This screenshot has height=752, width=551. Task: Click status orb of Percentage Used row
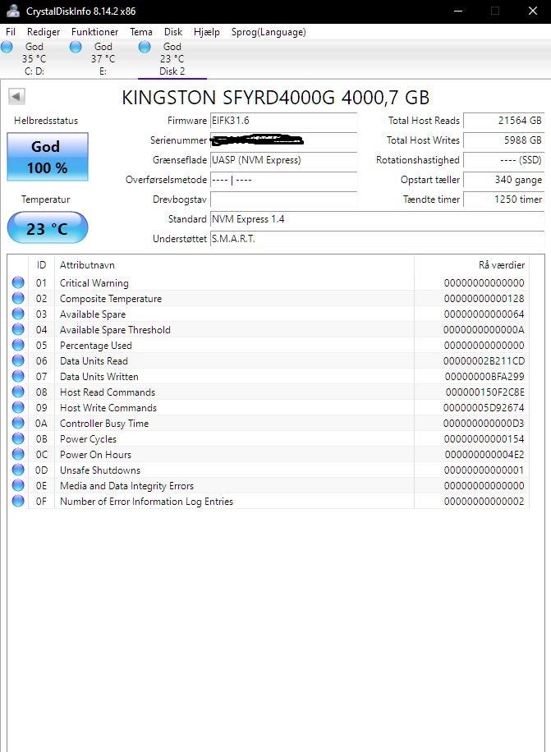tap(18, 345)
